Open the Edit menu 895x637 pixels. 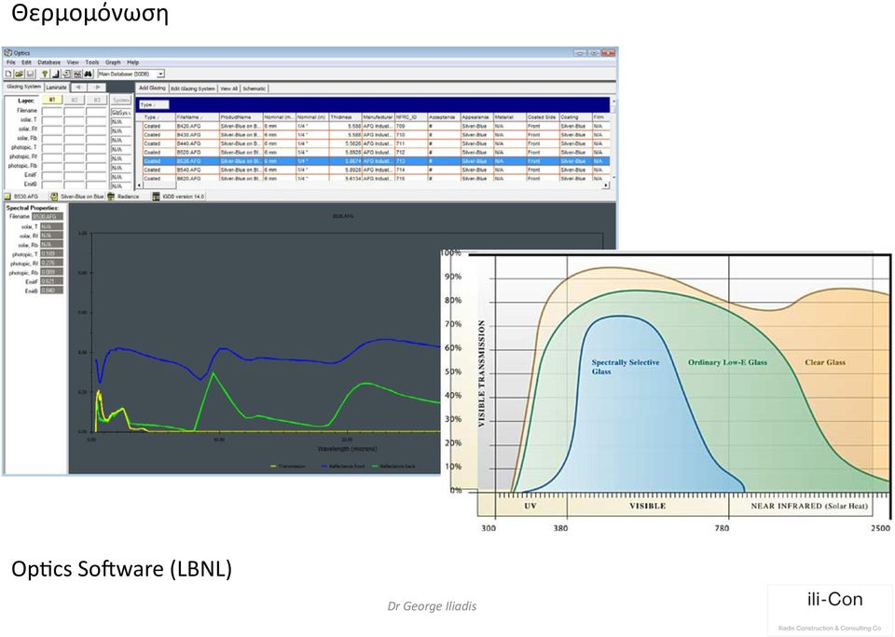click(x=27, y=62)
